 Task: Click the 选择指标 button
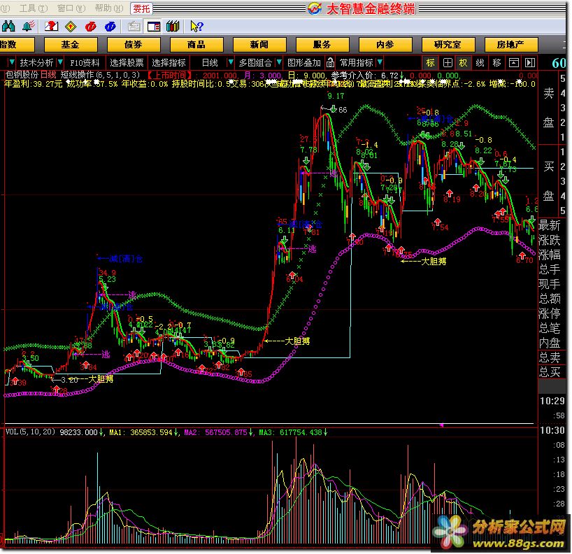tap(169, 63)
